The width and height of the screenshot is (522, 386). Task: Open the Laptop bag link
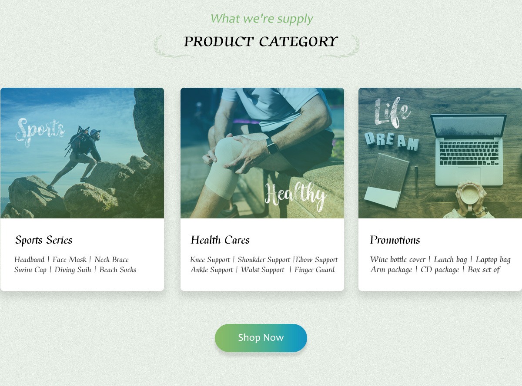[493, 260]
